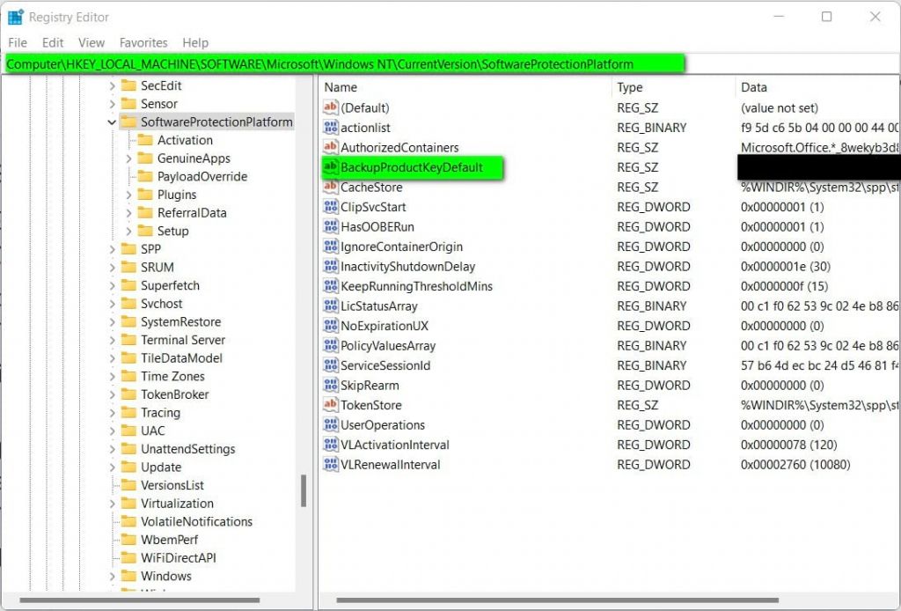Collapse the SoftwareProtectionPlatform key
The image size is (901, 611).
[112, 122]
